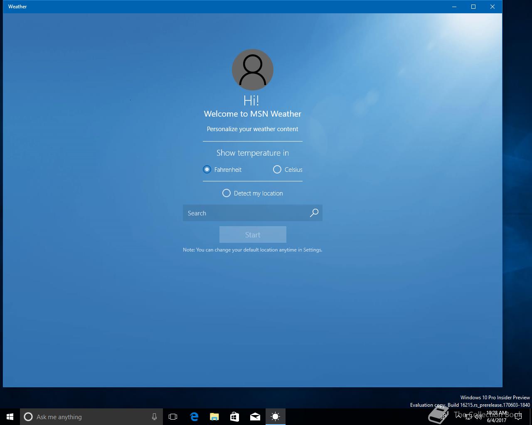
Task: Show hidden tray icons chevron
Action: coord(458,417)
